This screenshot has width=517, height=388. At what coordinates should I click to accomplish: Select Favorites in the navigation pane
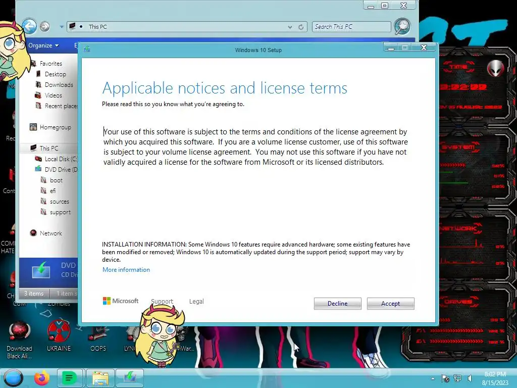point(51,63)
